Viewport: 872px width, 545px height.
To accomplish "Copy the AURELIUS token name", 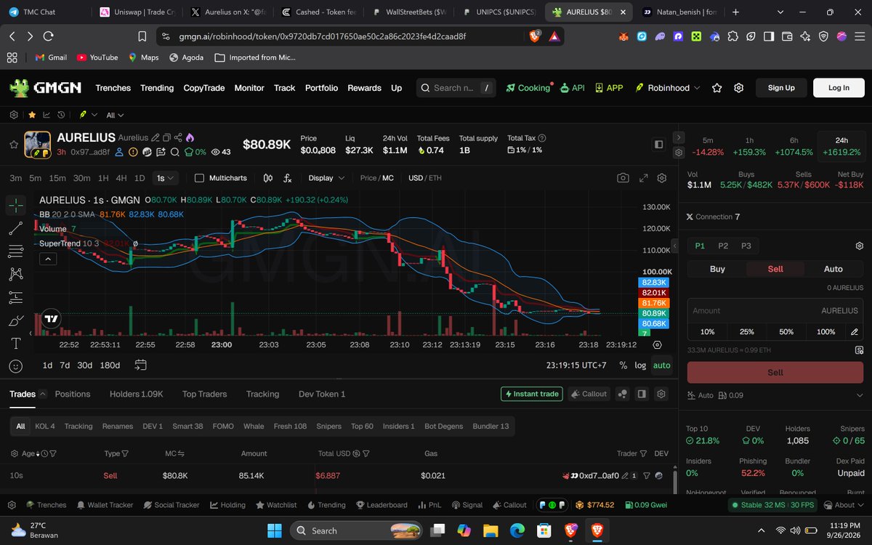I will click(x=166, y=137).
